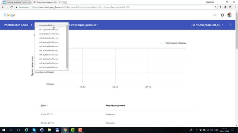Click the screen capture extension icon

click(x=230, y=7)
